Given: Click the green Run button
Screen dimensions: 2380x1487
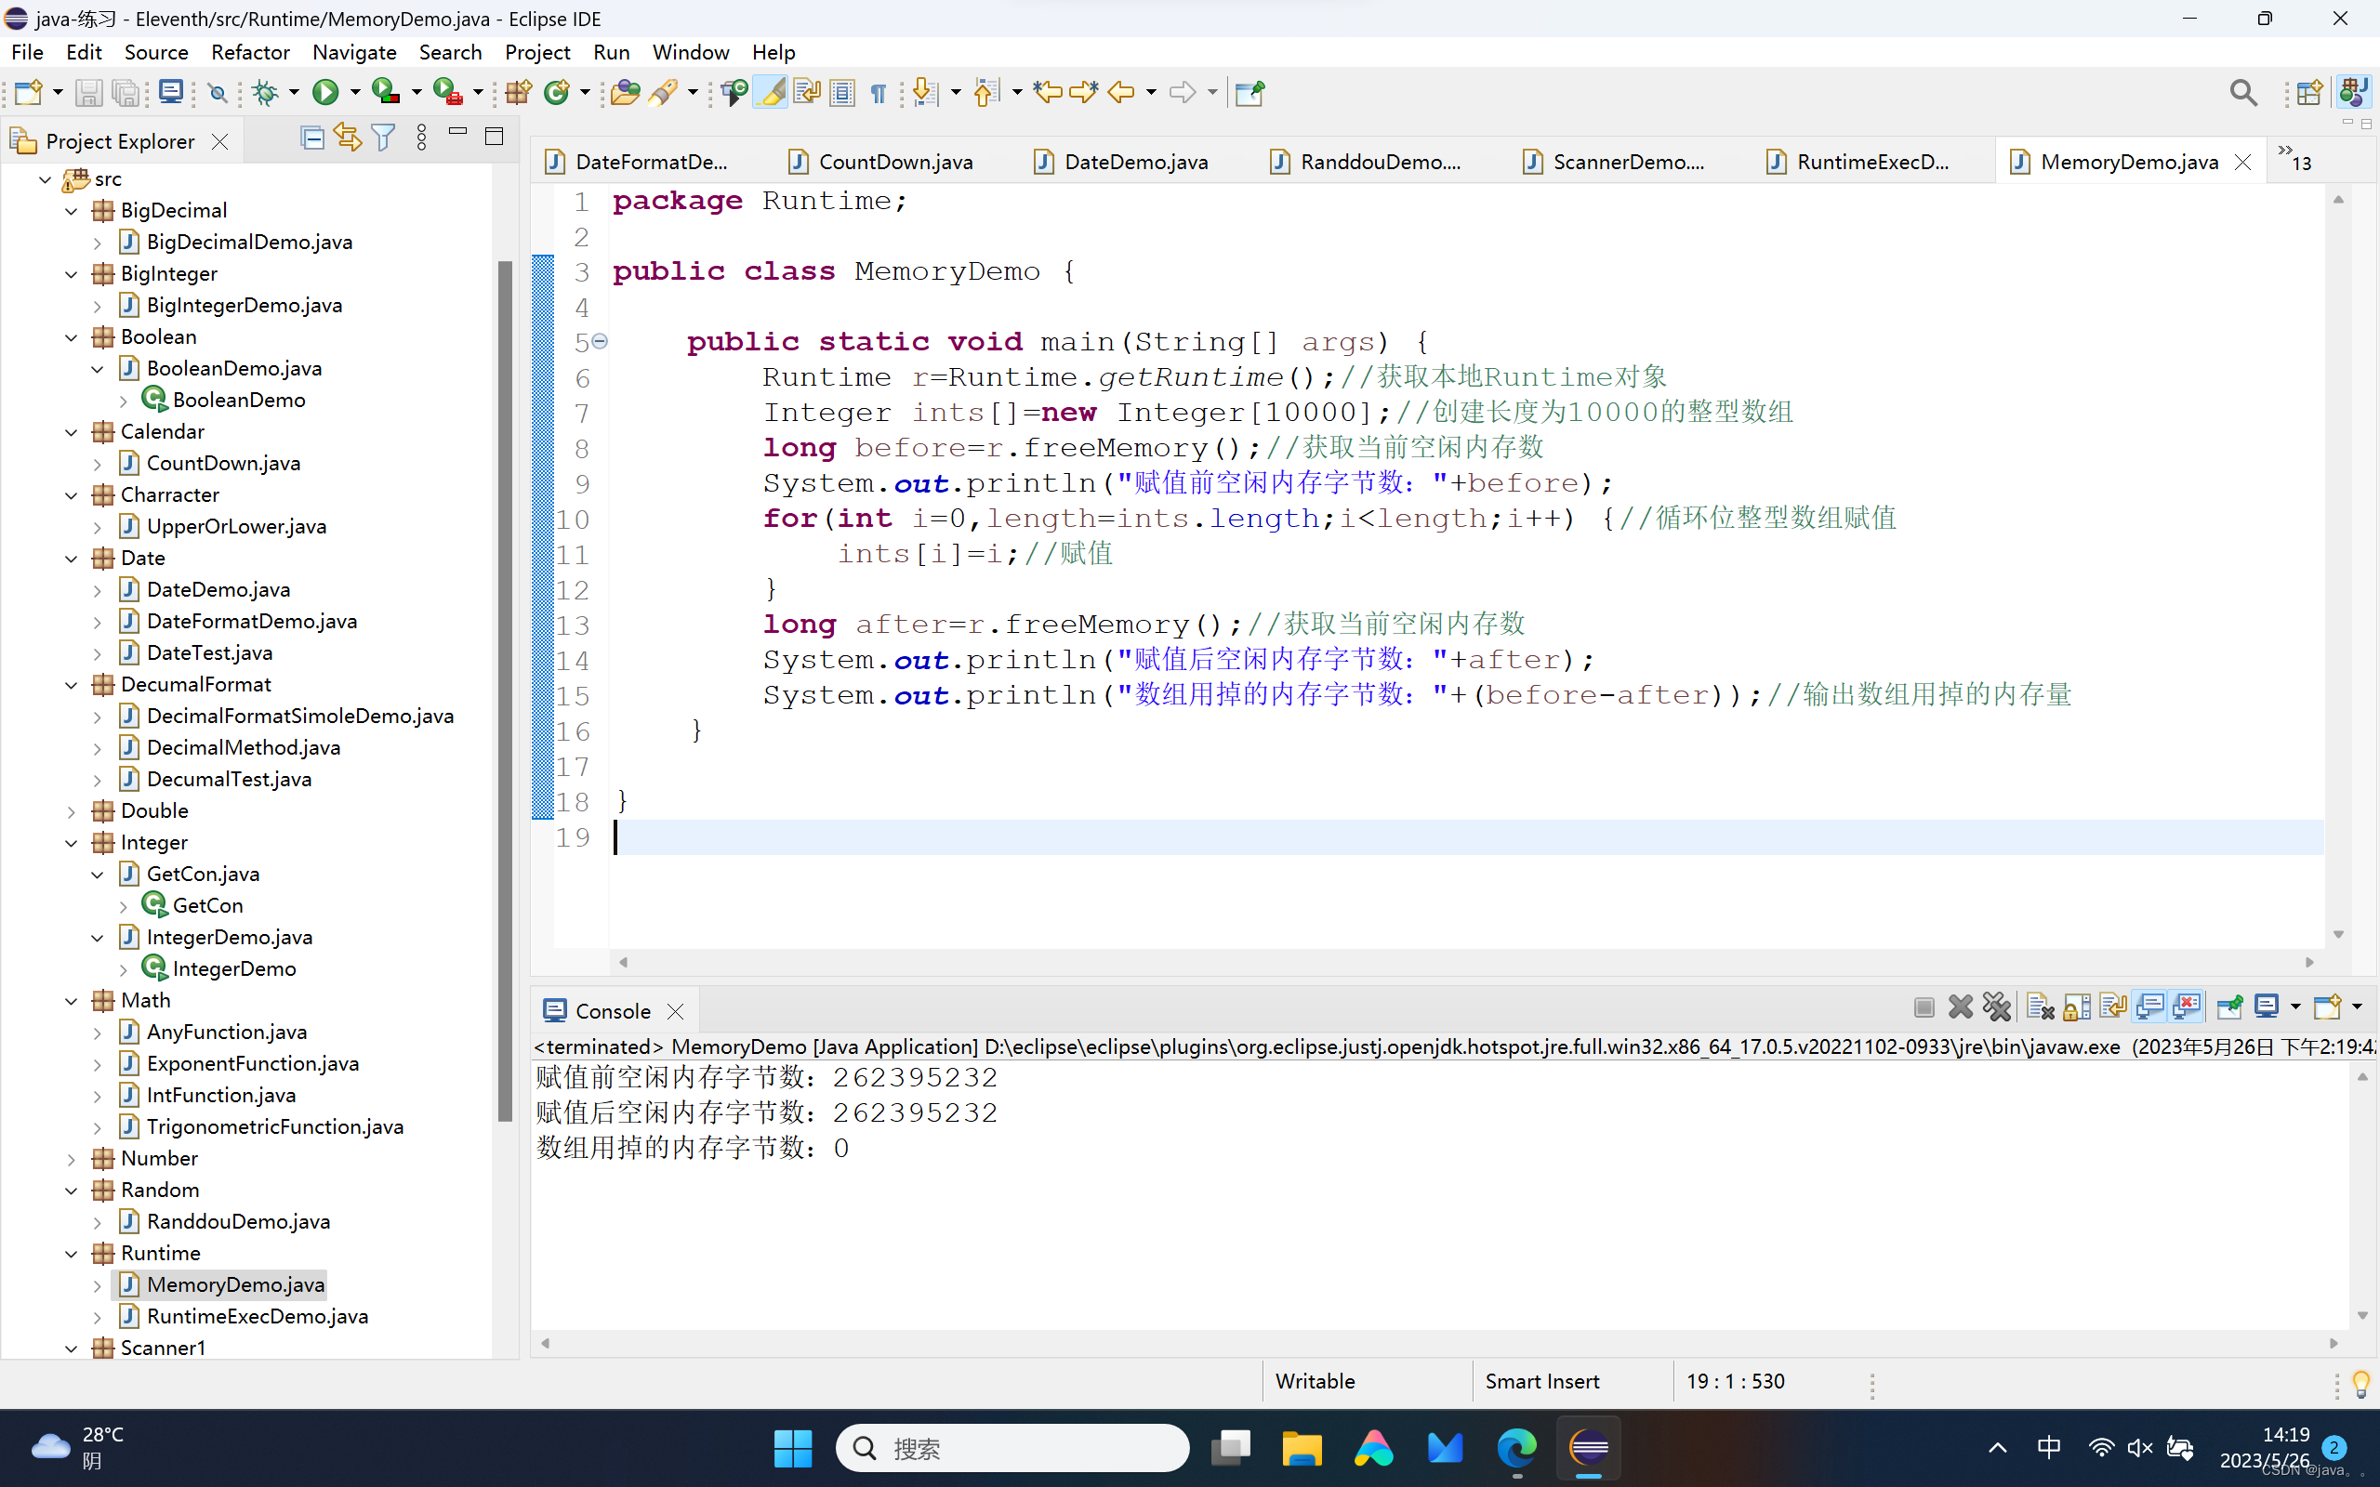Looking at the screenshot, I should coord(324,92).
